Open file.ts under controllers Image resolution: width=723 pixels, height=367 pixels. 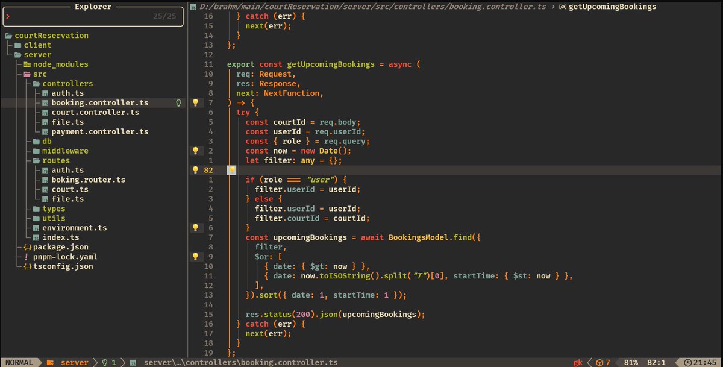pyautogui.click(x=67, y=122)
